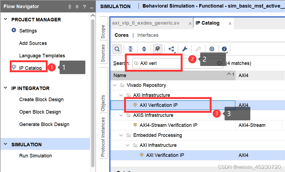Click expand all in the IP Catalog toolbar

(144, 49)
